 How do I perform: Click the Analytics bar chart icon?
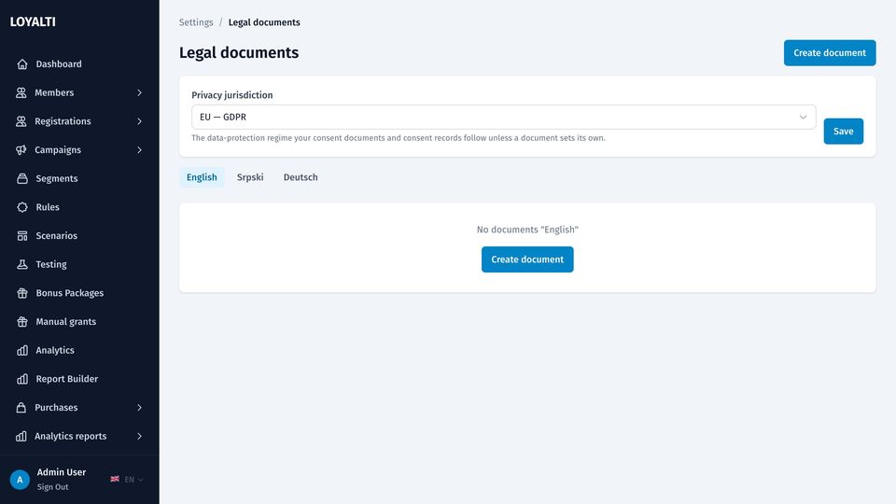pos(22,350)
